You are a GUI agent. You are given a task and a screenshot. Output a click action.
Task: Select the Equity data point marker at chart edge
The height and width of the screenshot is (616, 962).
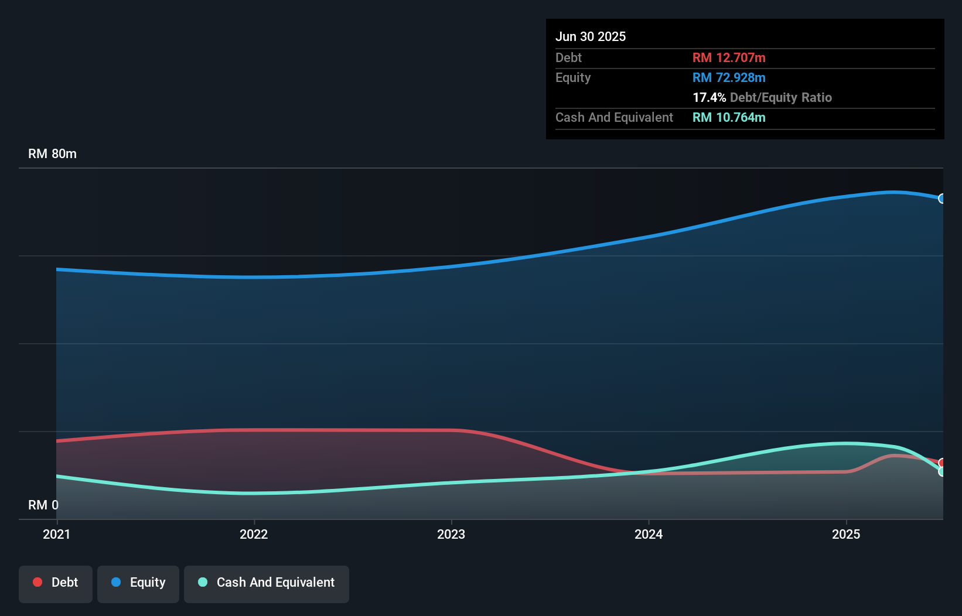tap(942, 199)
